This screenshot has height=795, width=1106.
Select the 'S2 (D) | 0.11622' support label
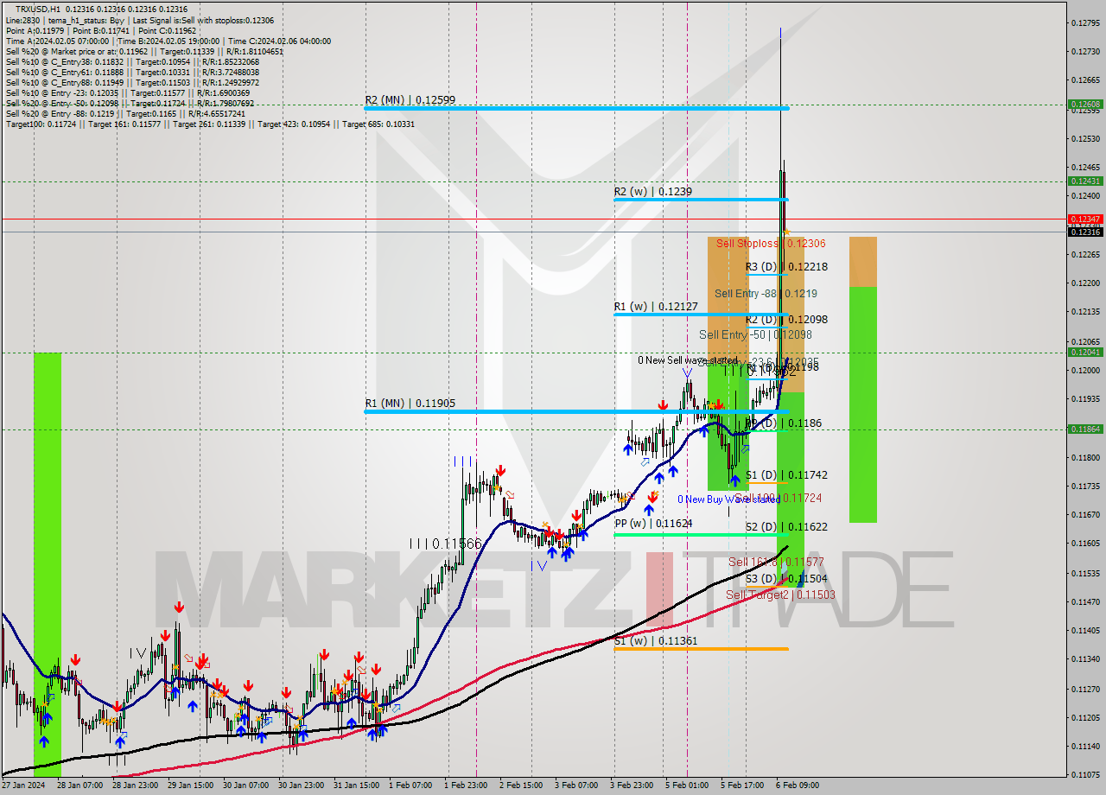[x=786, y=527]
